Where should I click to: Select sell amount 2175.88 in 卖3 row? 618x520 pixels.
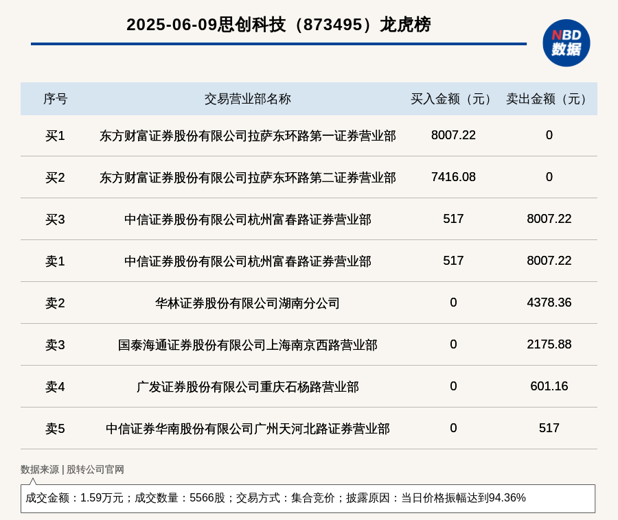[549, 344]
